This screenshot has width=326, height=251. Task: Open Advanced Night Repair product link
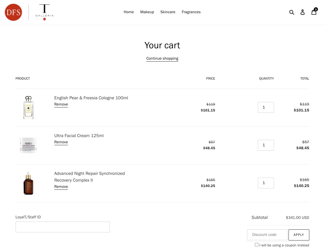pos(89,177)
